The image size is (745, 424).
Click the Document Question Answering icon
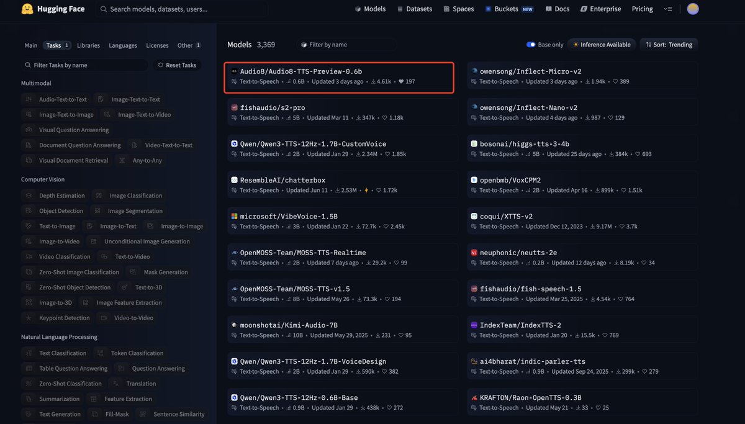tap(28, 145)
